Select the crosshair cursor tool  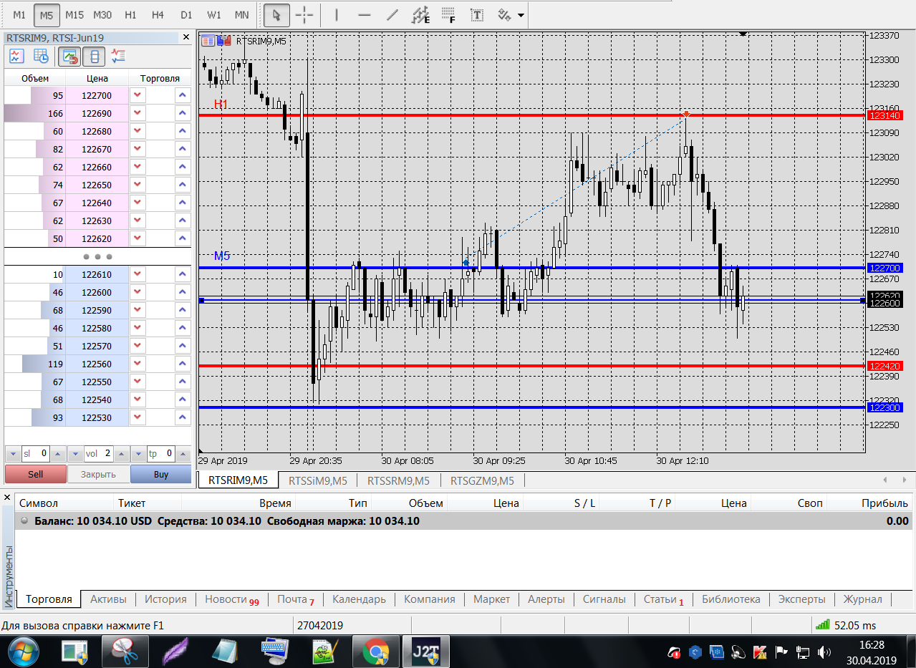pos(304,14)
